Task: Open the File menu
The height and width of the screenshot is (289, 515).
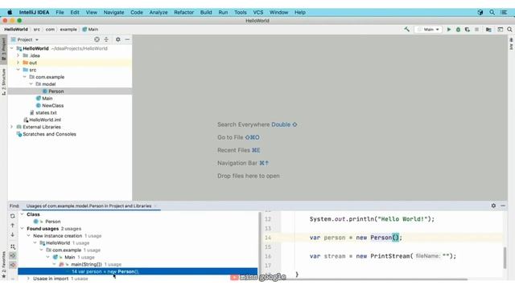Action: point(60,12)
